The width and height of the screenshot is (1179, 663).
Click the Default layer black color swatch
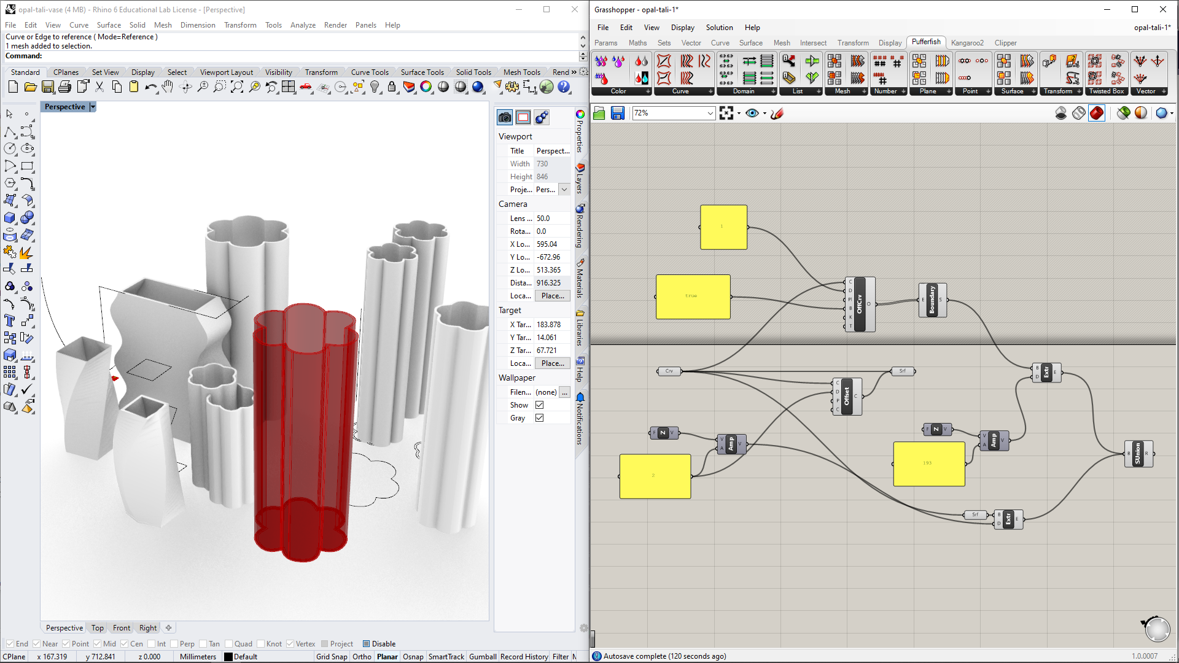point(228,657)
